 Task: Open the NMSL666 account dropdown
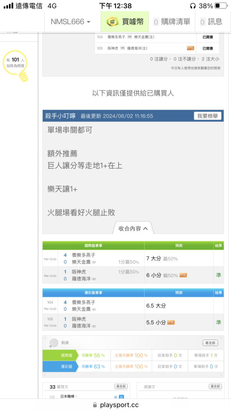(x=71, y=22)
